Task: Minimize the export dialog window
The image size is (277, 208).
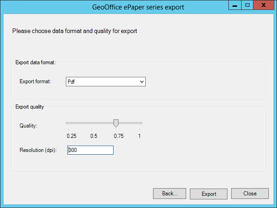Action: (234, 6)
